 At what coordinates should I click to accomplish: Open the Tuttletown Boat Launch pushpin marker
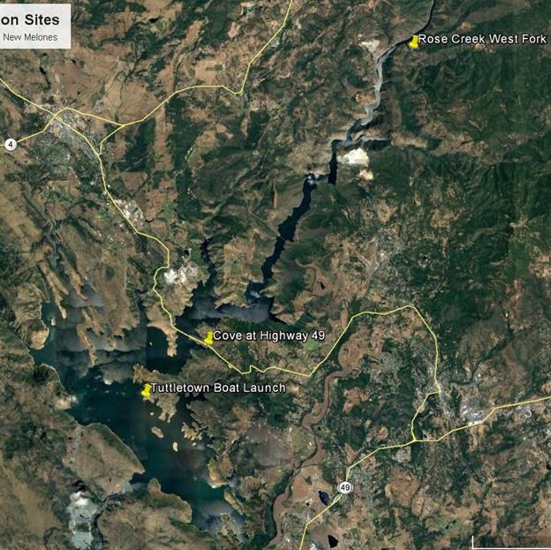pyautogui.click(x=147, y=390)
